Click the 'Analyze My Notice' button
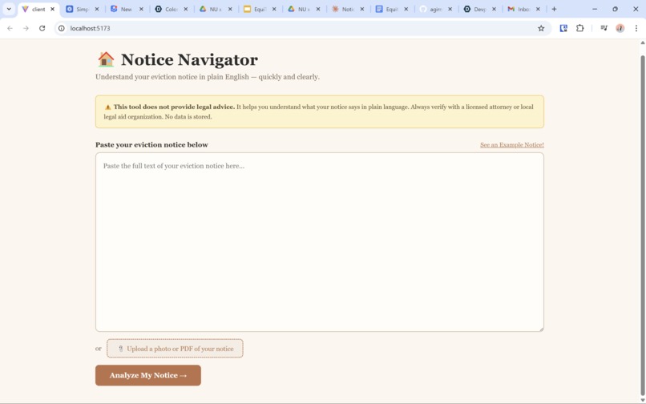Image resolution: width=646 pixels, height=404 pixels. click(148, 375)
